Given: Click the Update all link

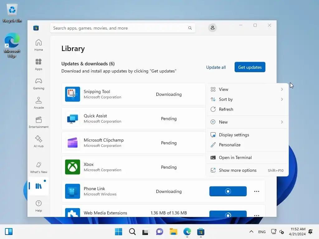Looking at the screenshot, I should (216, 67).
